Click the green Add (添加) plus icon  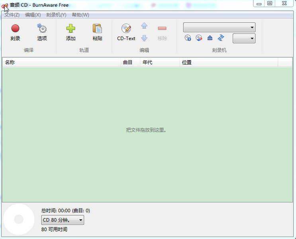71,29
